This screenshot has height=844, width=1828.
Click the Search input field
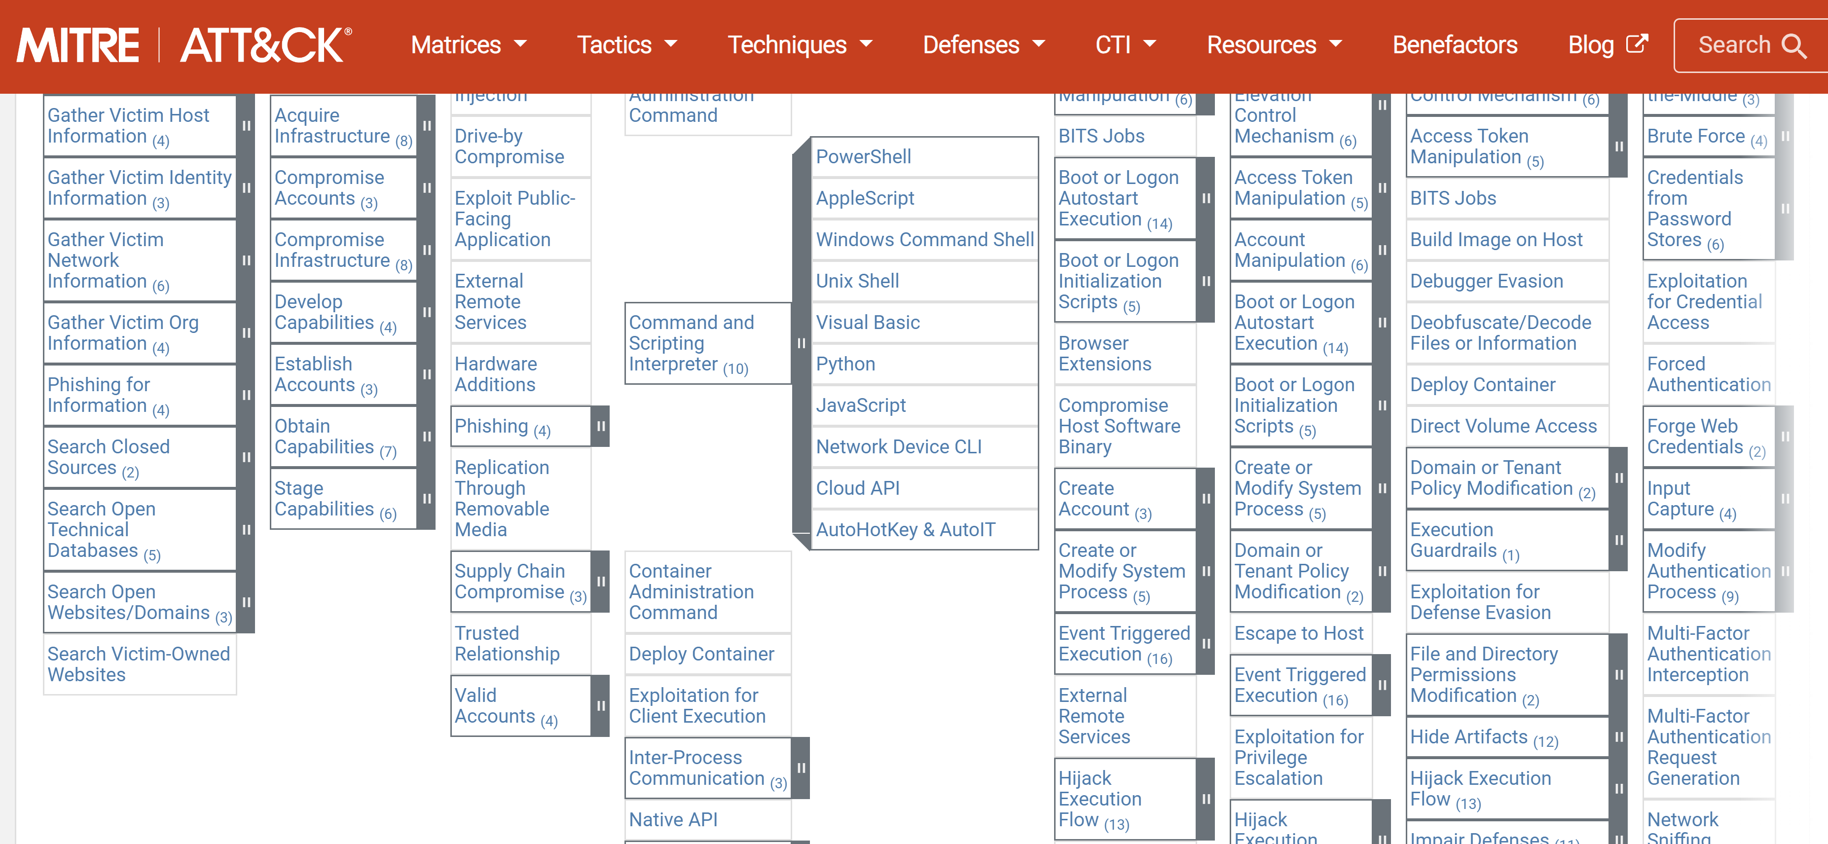(x=1734, y=45)
